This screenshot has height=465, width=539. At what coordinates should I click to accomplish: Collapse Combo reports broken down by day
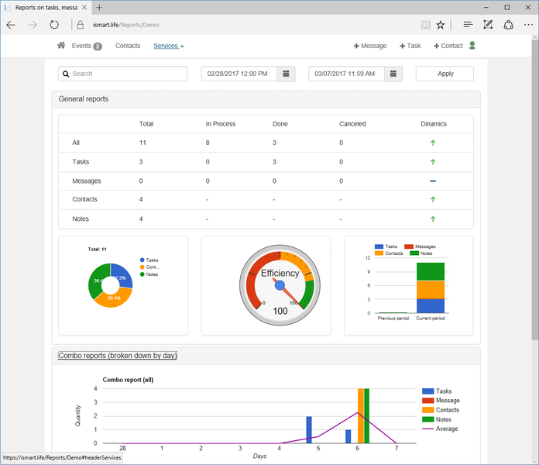[118, 356]
